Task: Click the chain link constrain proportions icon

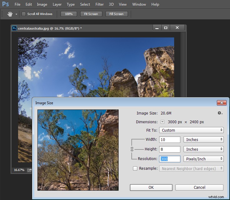Action: point(132,149)
